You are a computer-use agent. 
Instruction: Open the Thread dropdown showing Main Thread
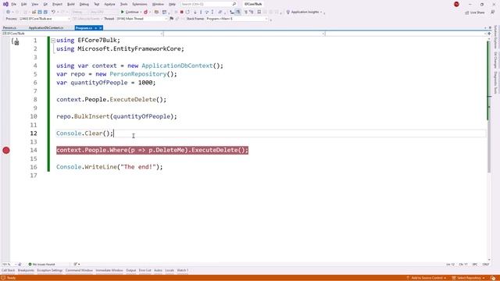pyautogui.click(x=141, y=19)
